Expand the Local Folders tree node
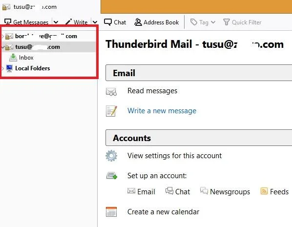 (3, 68)
